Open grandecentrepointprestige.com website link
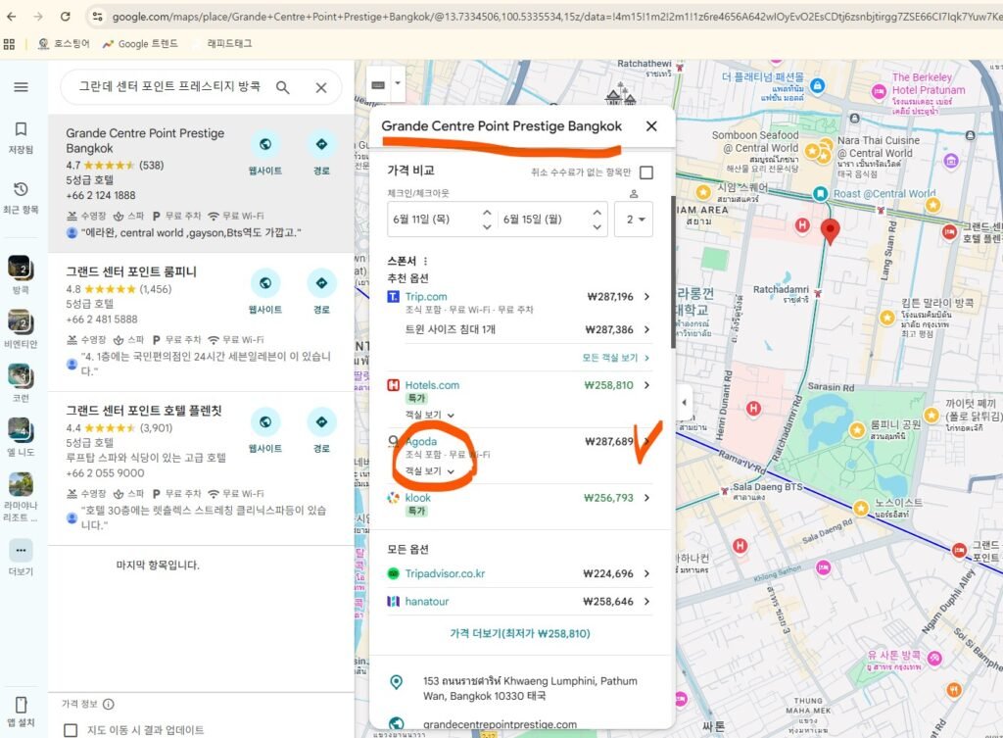This screenshot has width=1003, height=738. (x=500, y=724)
